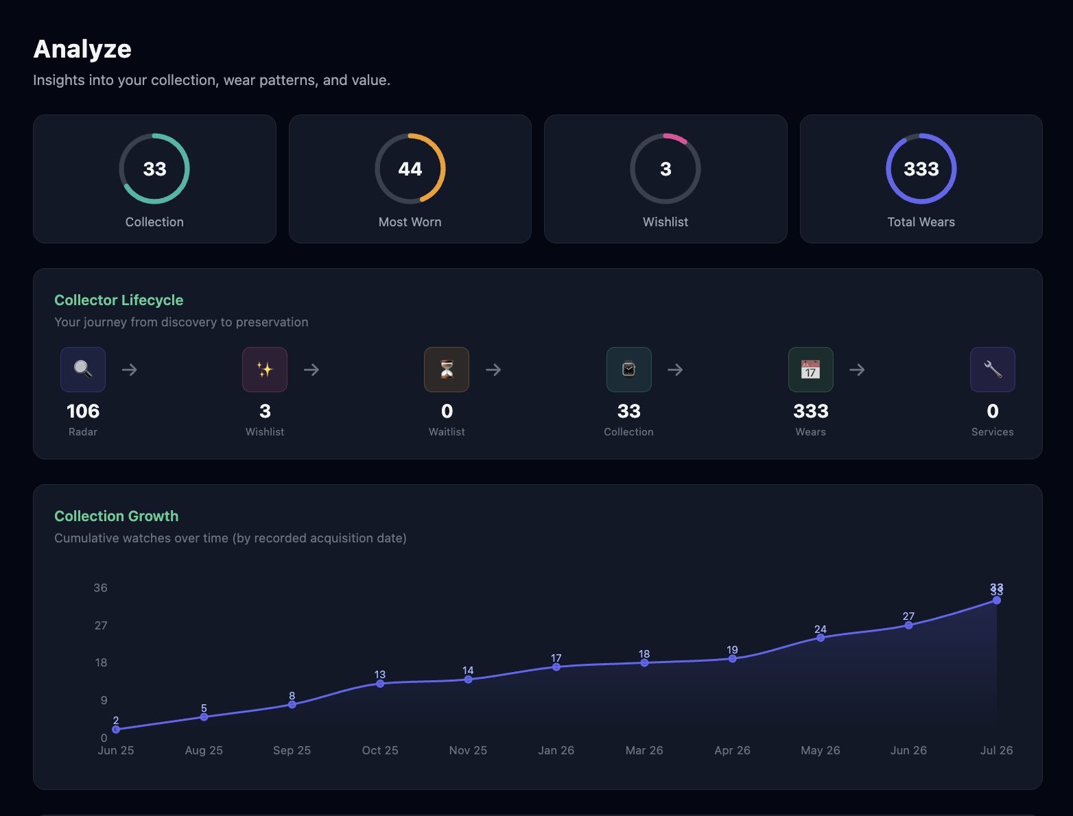The width and height of the screenshot is (1073, 816).
Task: Click the Collection watch icon
Action: (628, 370)
